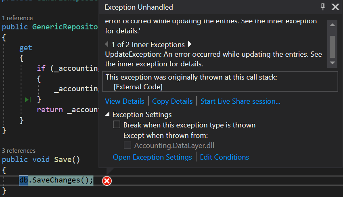Click Edit Conditions
Image resolution: width=343 pixels, height=197 pixels.
pos(224,157)
